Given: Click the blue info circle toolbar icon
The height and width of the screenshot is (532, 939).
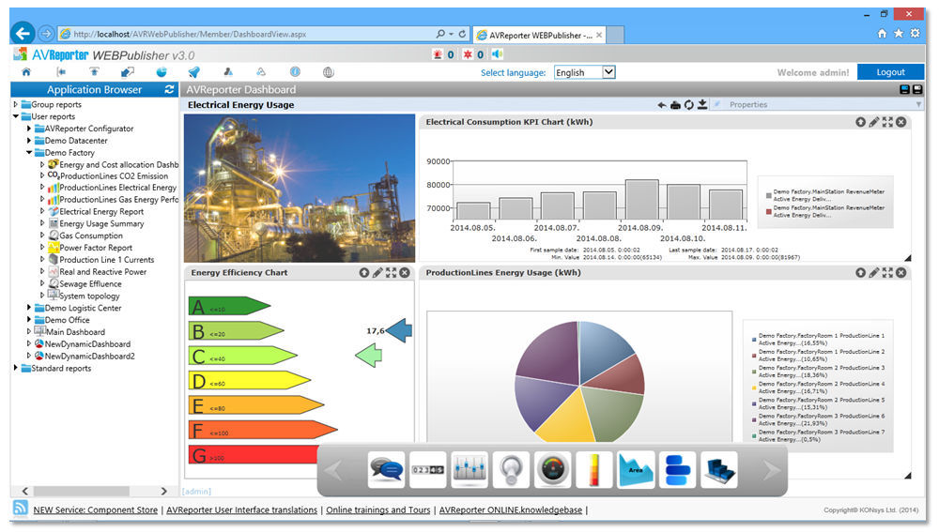Looking at the screenshot, I should (x=295, y=72).
